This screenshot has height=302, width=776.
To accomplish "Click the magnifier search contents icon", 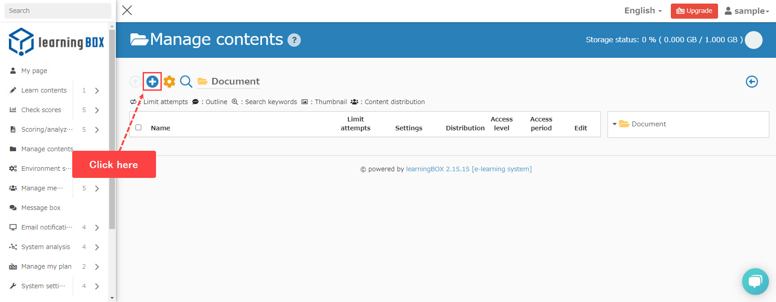I will 186,81.
